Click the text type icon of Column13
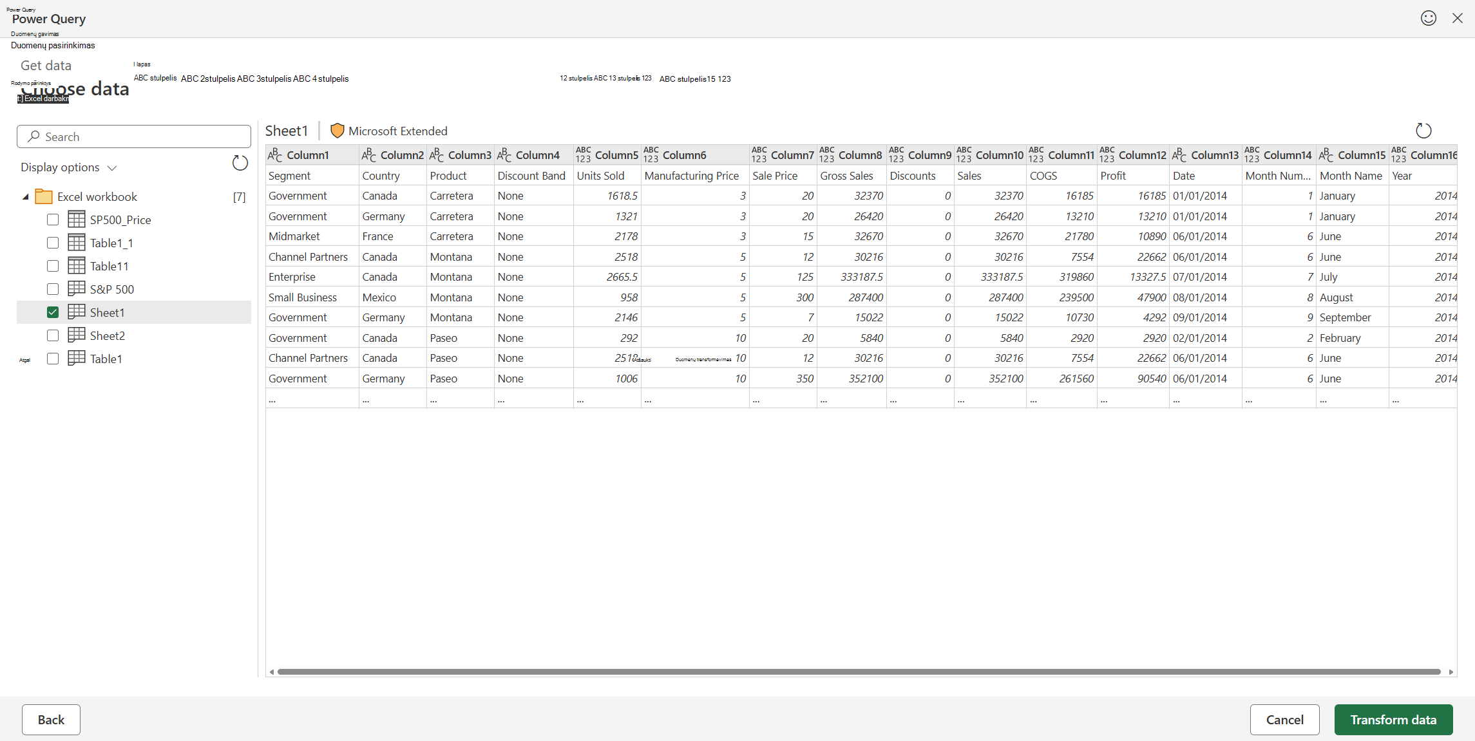This screenshot has height=741, width=1475. [x=1179, y=155]
